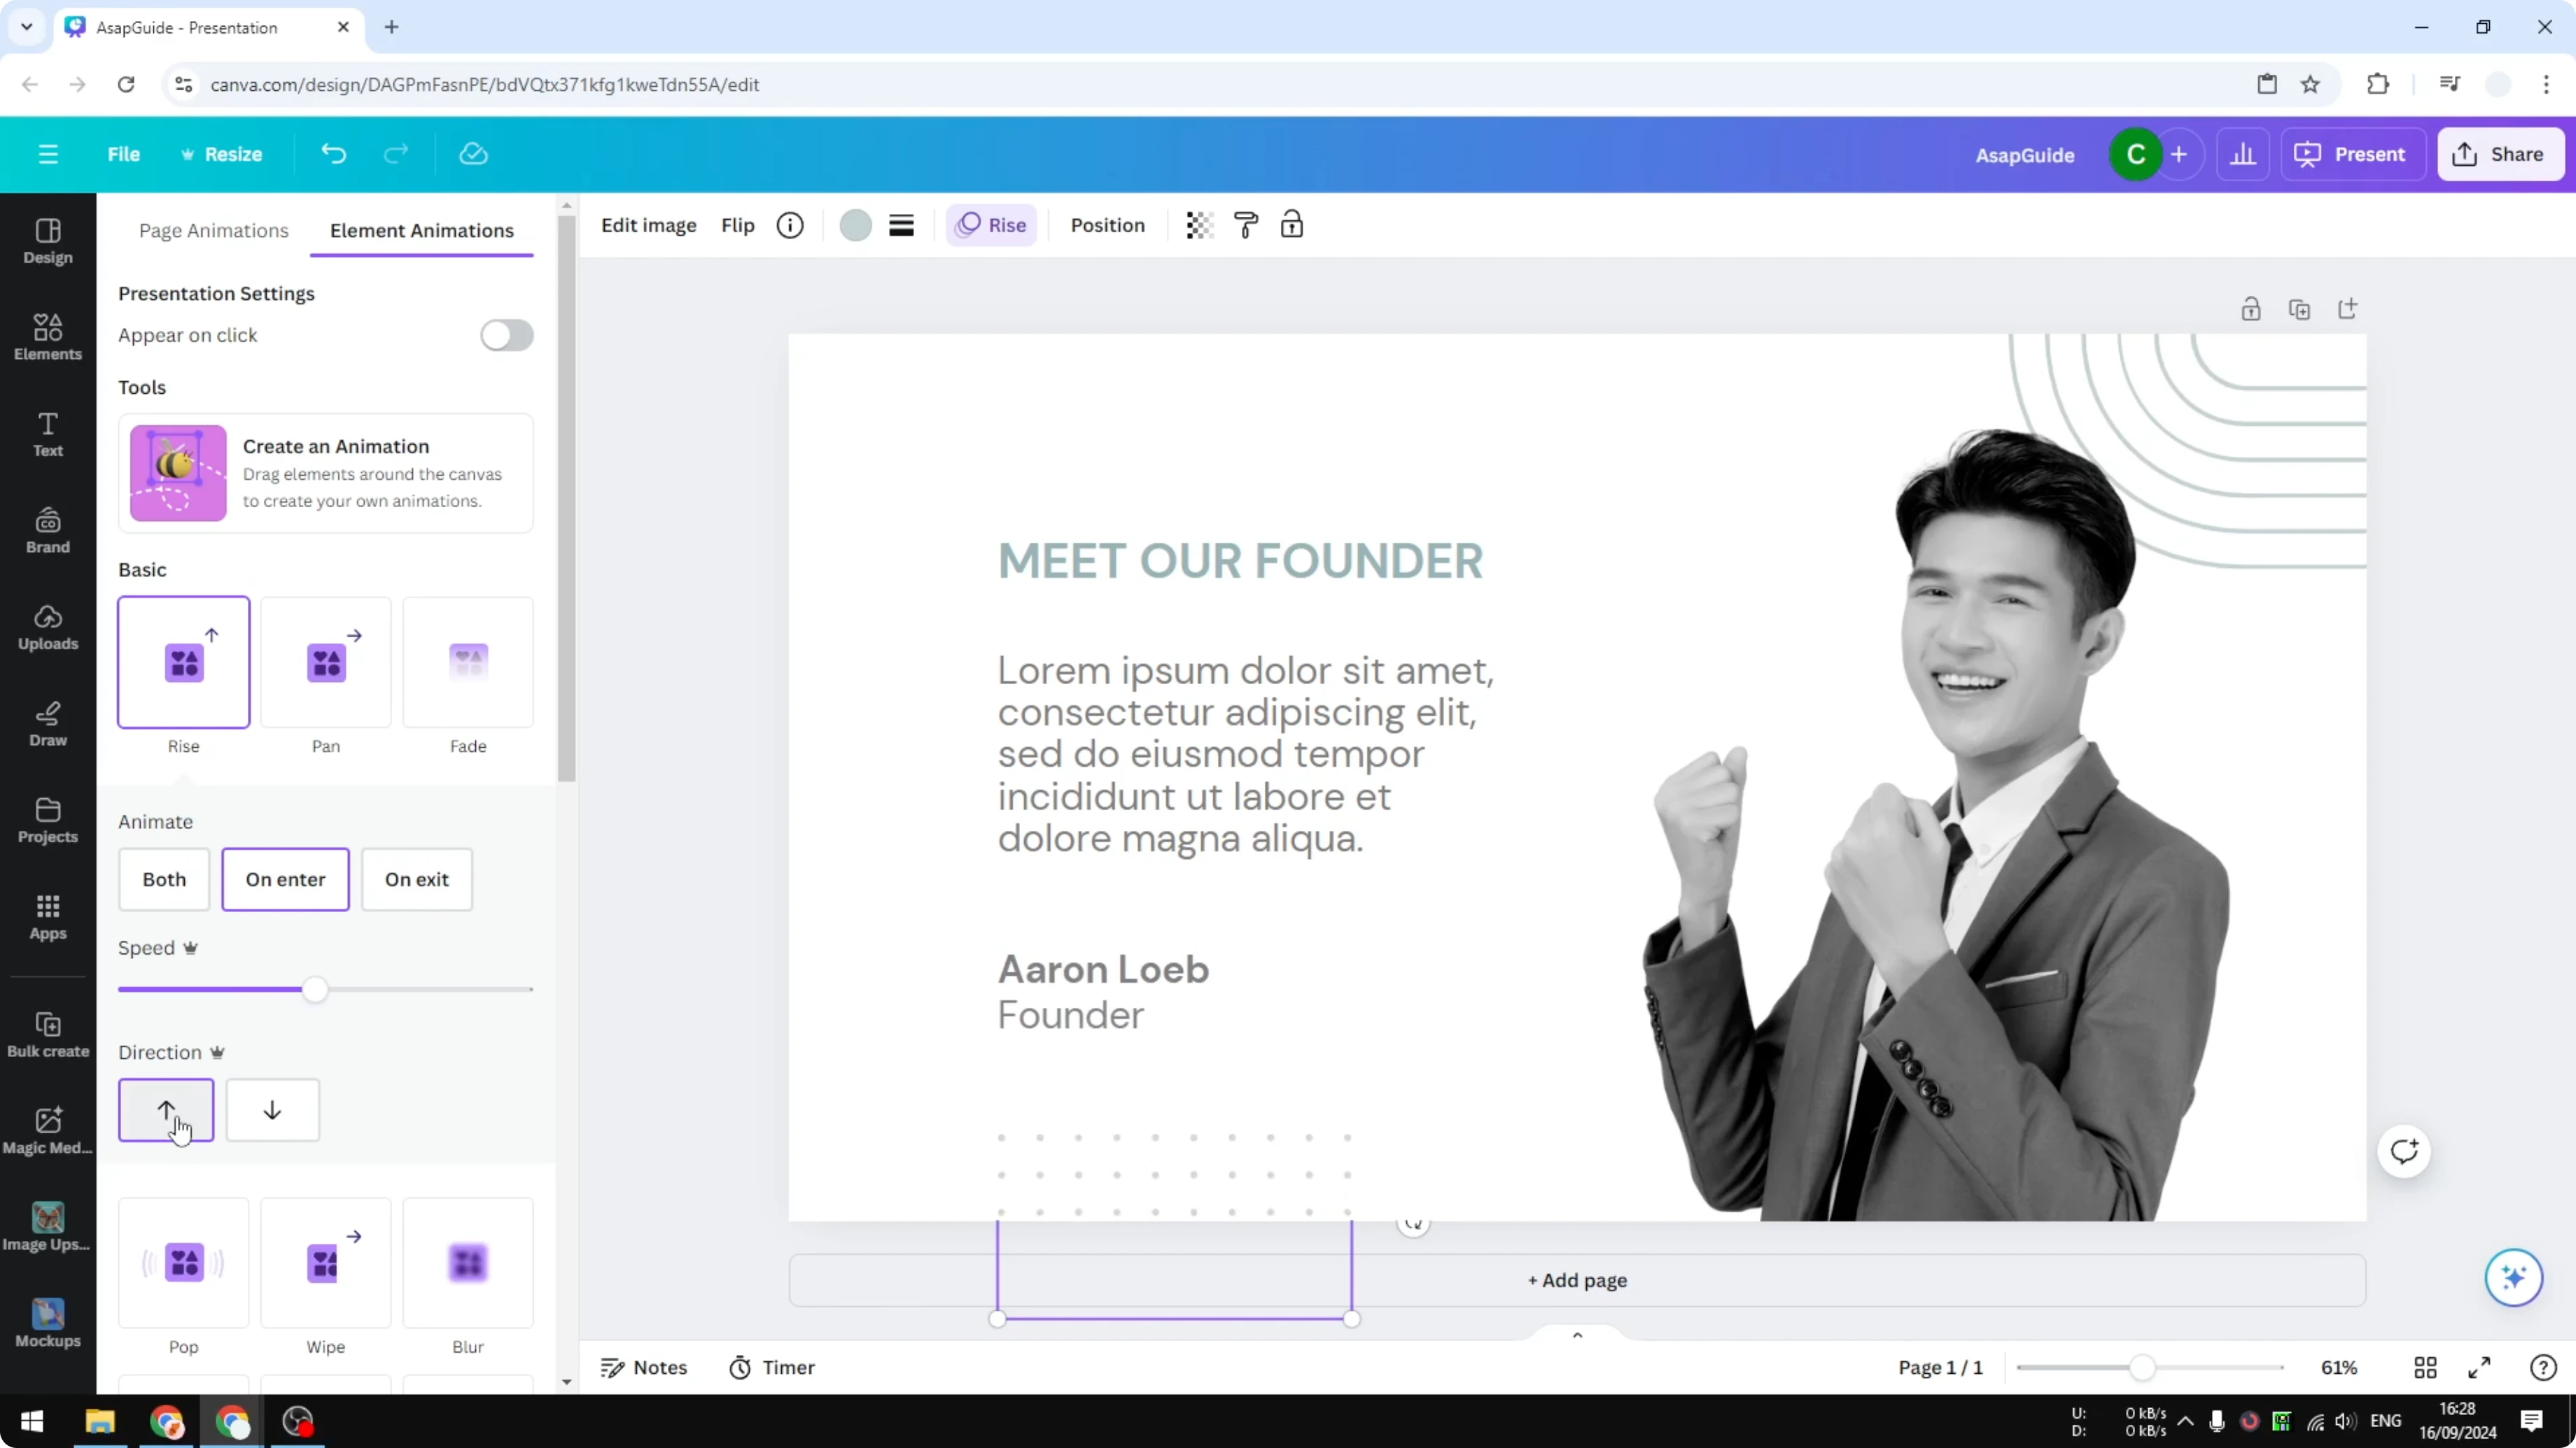
Task: Open the Position panel
Action: pyautogui.click(x=1108, y=226)
